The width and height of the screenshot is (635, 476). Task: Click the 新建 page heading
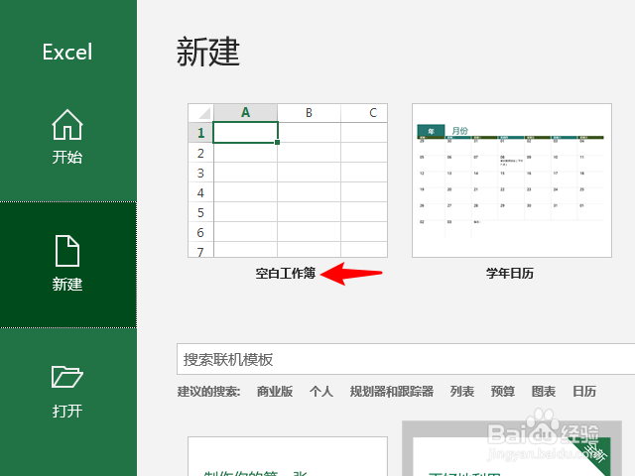pyautogui.click(x=208, y=52)
